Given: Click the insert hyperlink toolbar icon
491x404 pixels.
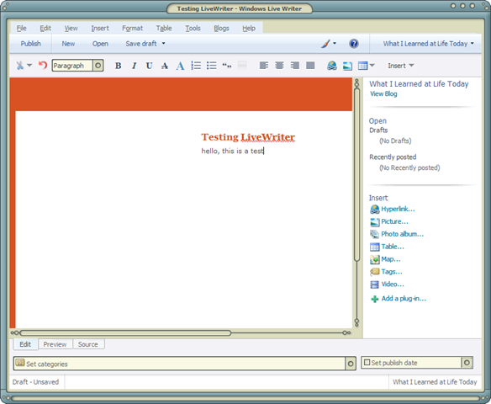Looking at the screenshot, I should [x=332, y=66].
